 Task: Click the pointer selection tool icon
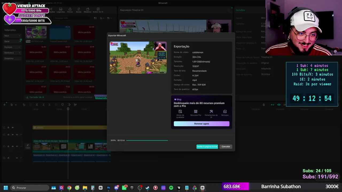pos(11,105)
